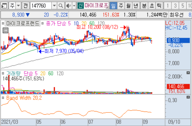Image resolution: width=192 pixels, height=126 pixels.
Task: Click the 20-day moving average legend
Action: (84, 23)
